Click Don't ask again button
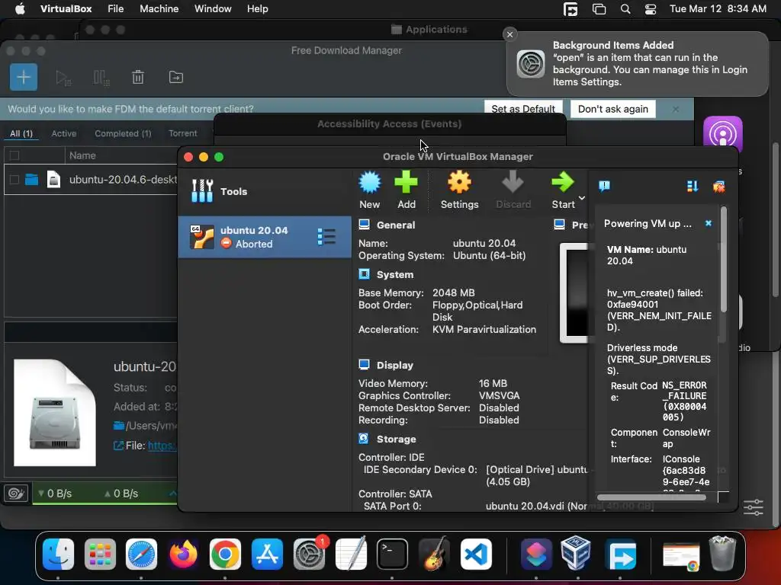 613,109
